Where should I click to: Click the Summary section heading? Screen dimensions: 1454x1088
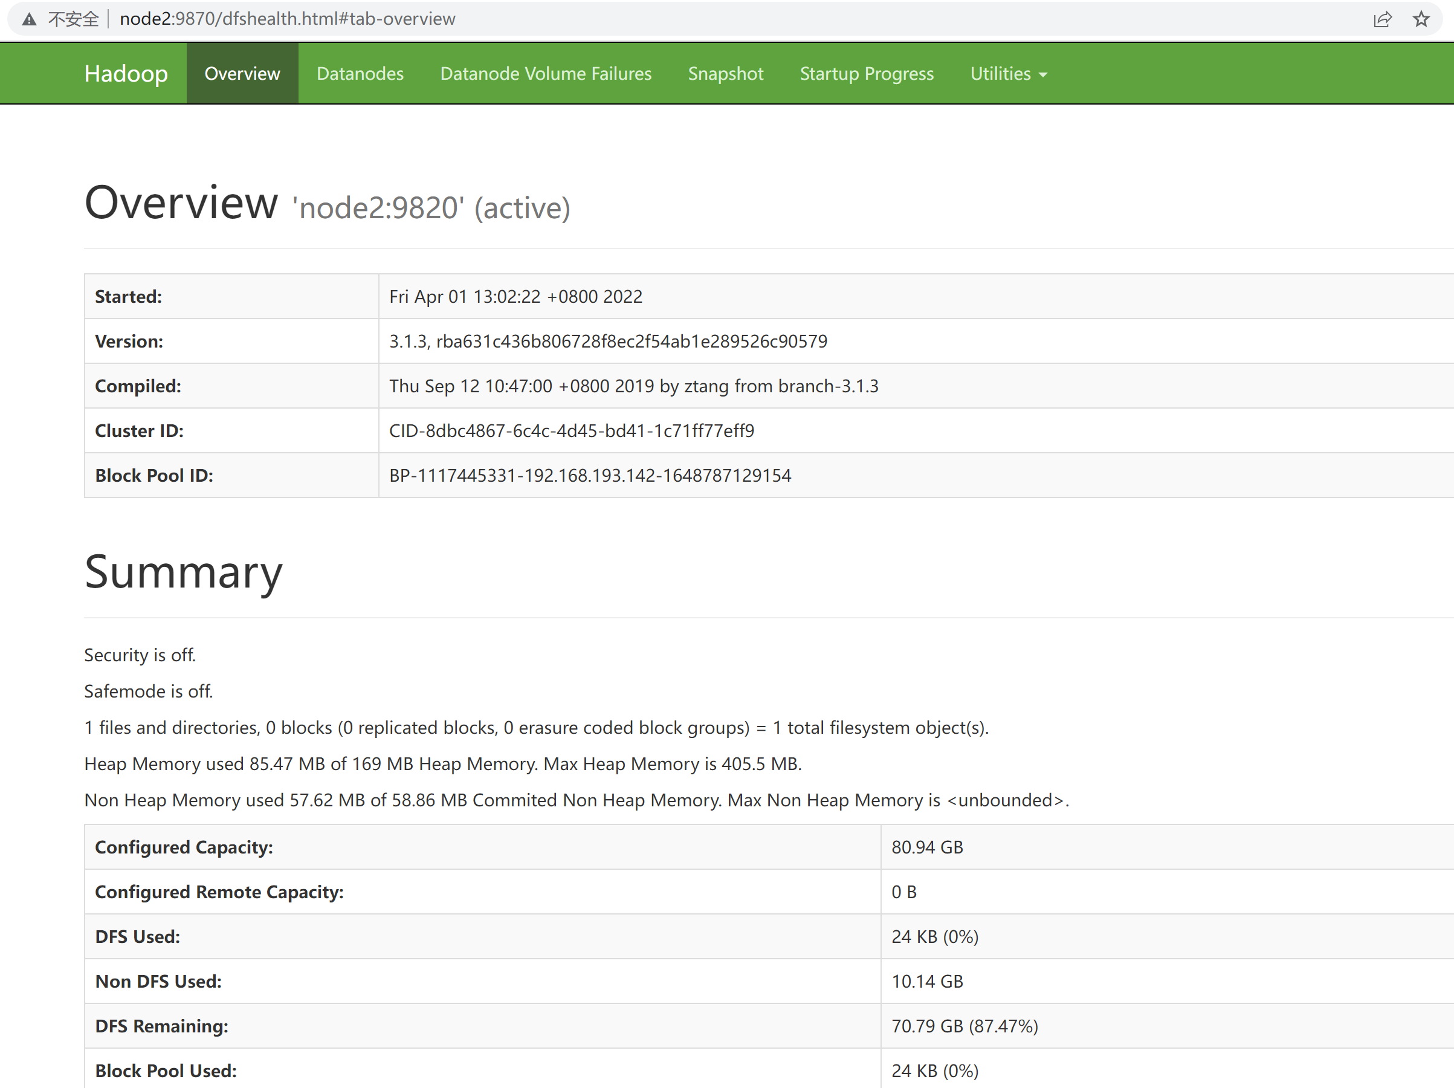(183, 572)
